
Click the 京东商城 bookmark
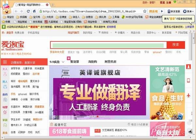tap(36, 22)
